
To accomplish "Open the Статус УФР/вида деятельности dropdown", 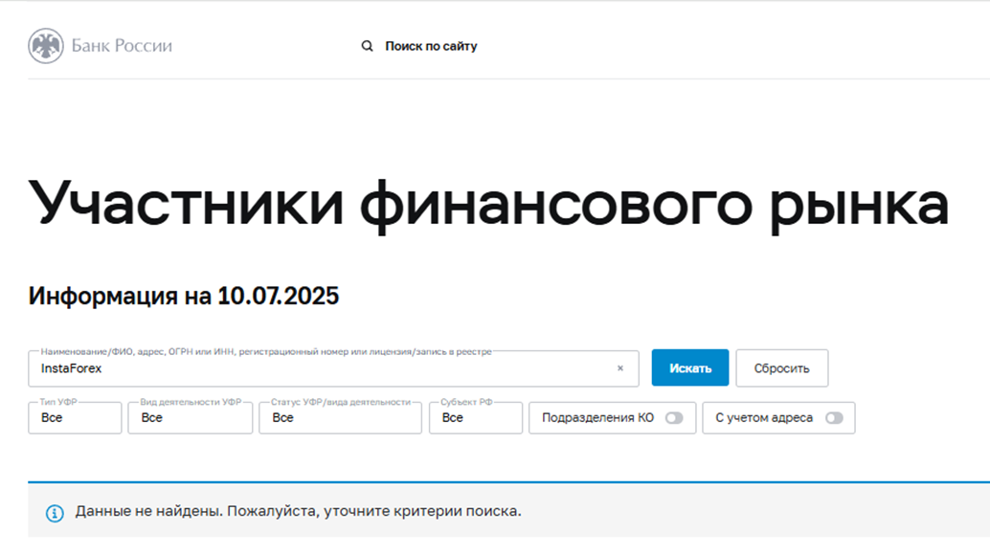I will (340, 417).
